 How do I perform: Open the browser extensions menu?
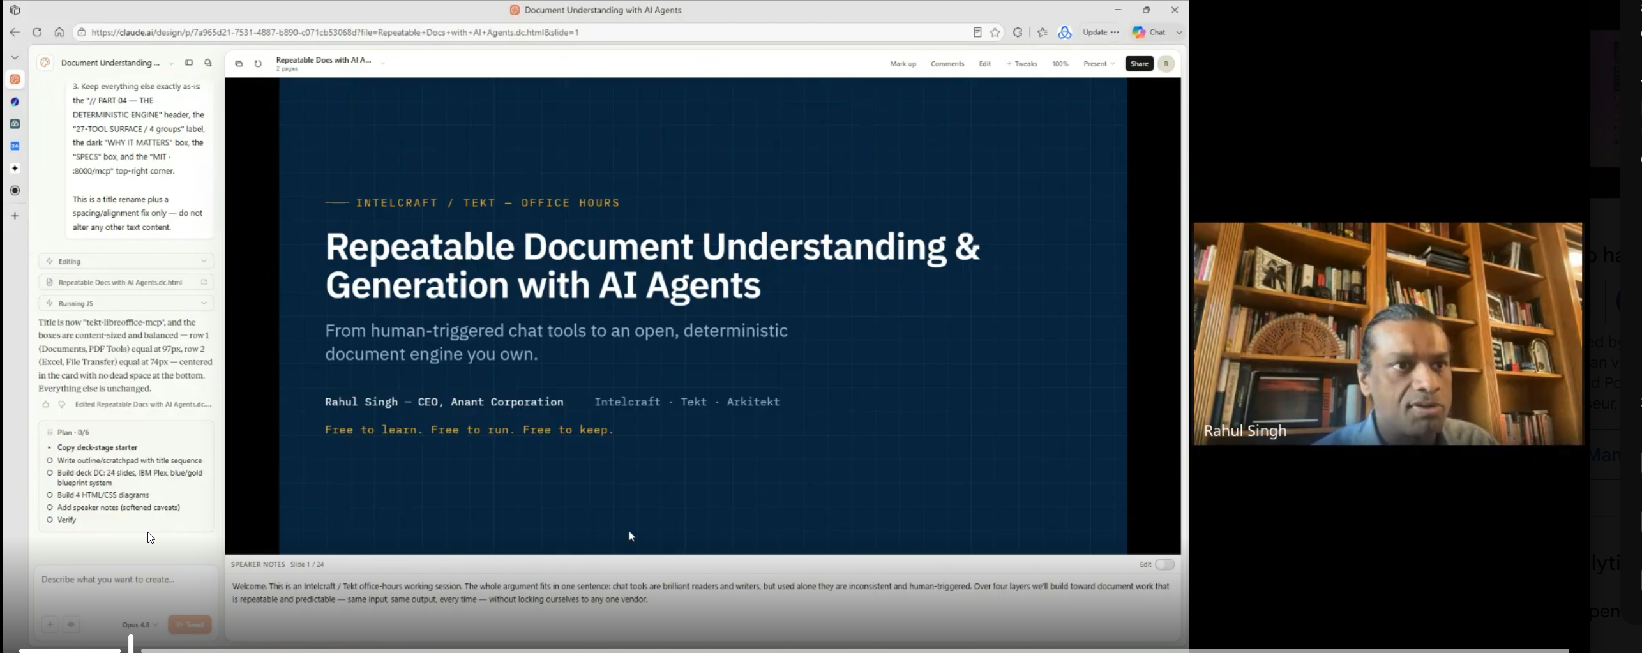pos(1018,32)
